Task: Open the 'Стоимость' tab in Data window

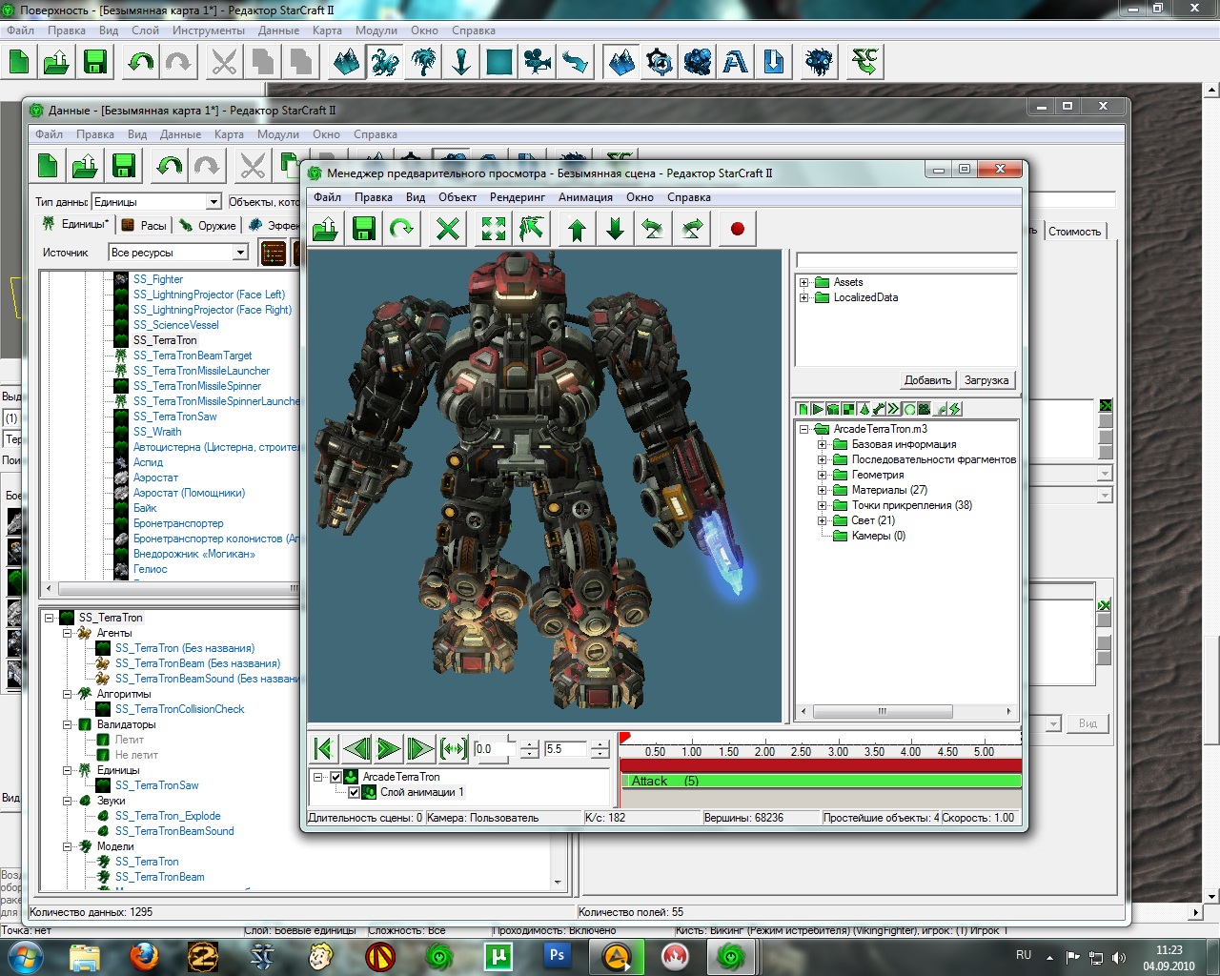Action: click(1074, 232)
